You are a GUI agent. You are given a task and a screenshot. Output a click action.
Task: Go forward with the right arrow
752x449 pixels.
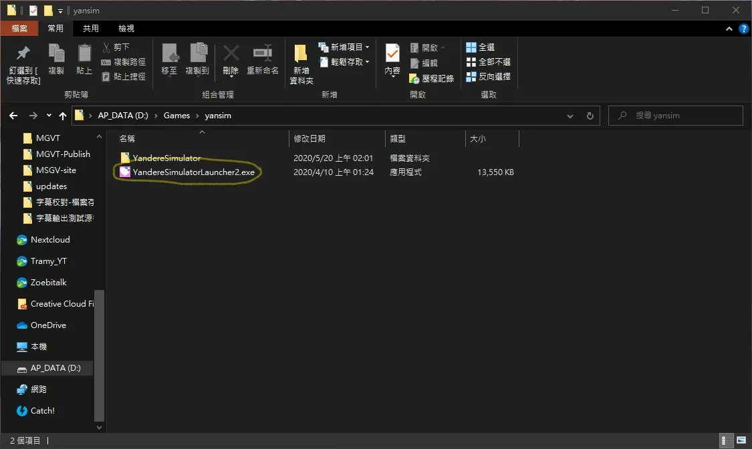(33, 116)
